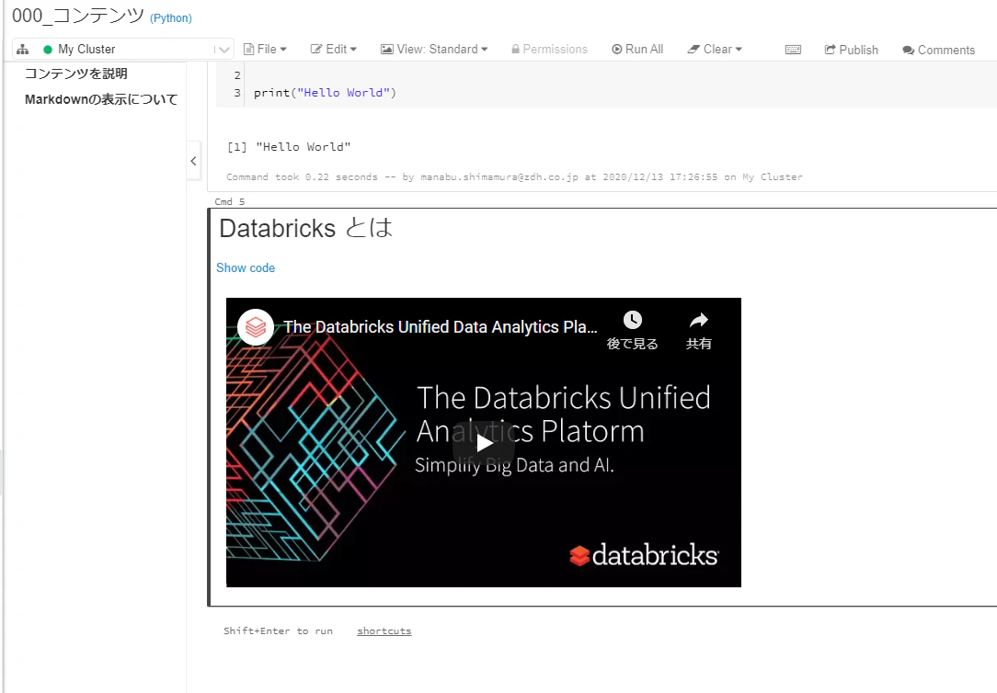
Task: Open the Edit menu
Action: [333, 49]
